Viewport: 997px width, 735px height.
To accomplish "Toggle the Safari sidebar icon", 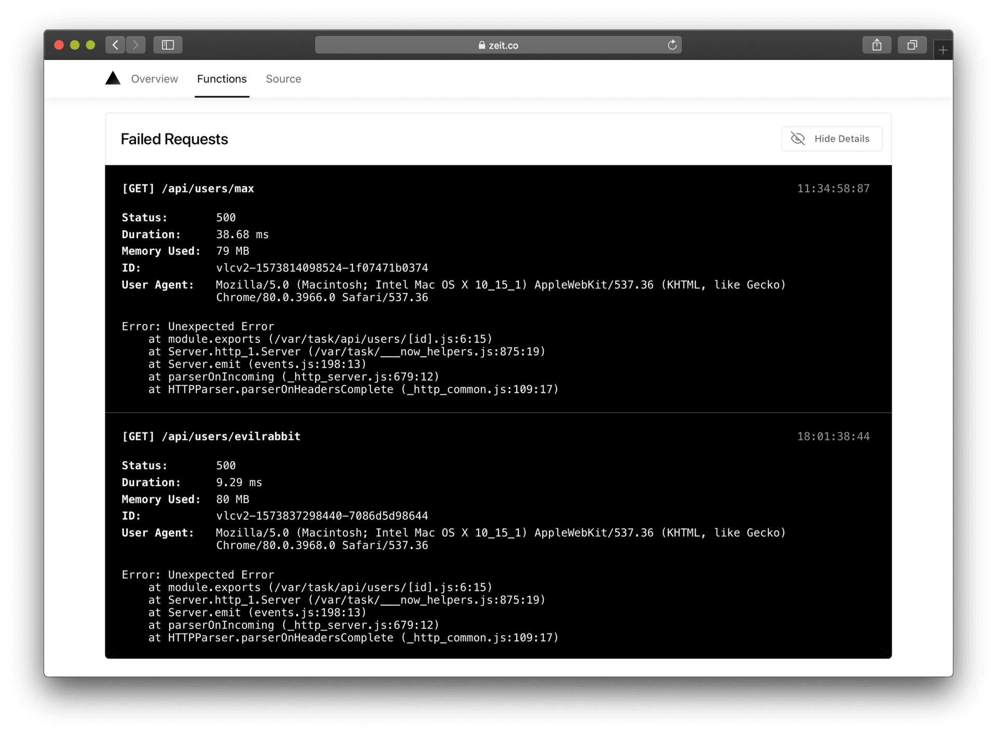I will coord(168,45).
